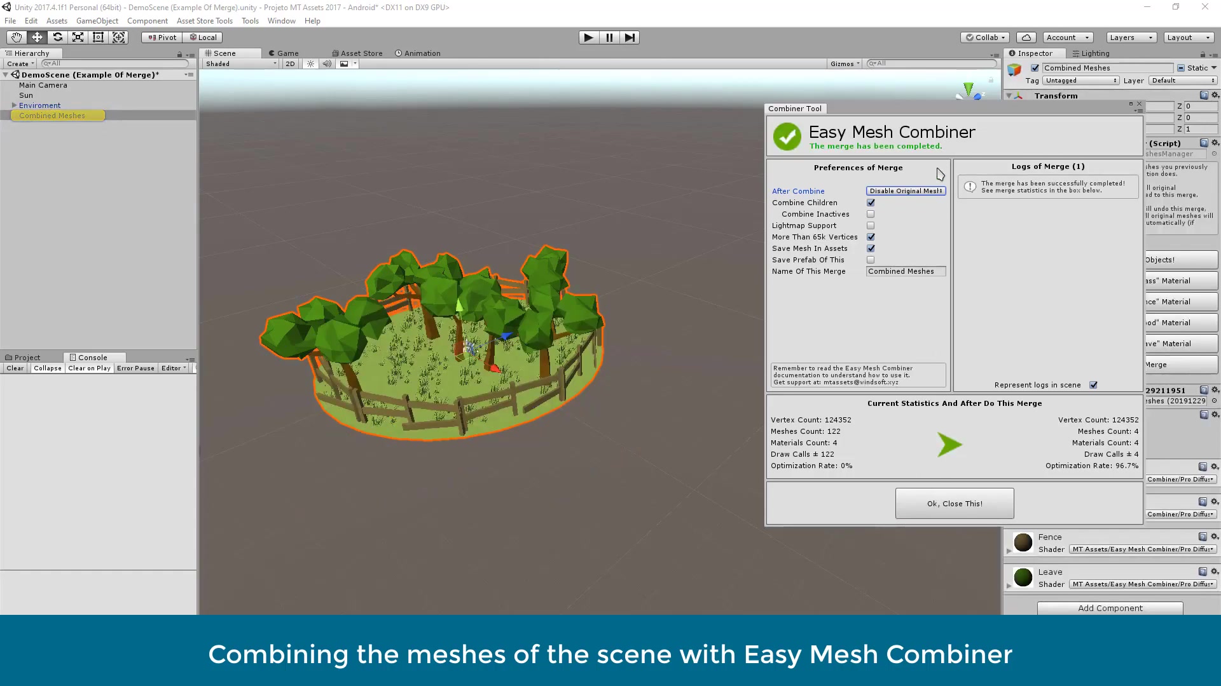Select the Rotate tool
The width and height of the screenshot is (1221, 686).
[57, 37]
